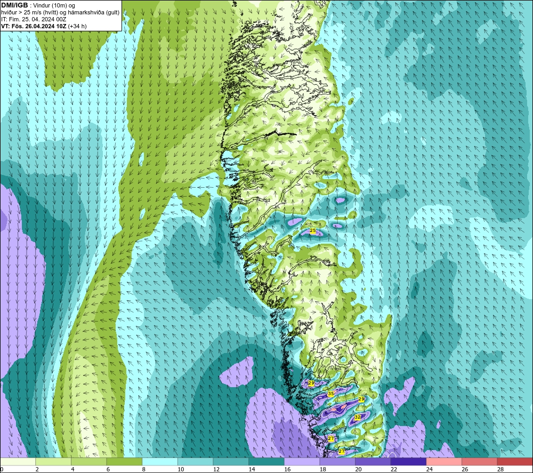533x473 pixels.
Task: Click the legend swatch between 8 and 10
Action: (x=160, y=461)
